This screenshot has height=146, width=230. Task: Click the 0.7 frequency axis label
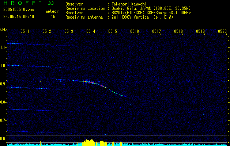(x=3, y=120)
